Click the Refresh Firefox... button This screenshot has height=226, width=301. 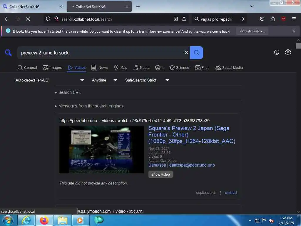click(252, 31)
